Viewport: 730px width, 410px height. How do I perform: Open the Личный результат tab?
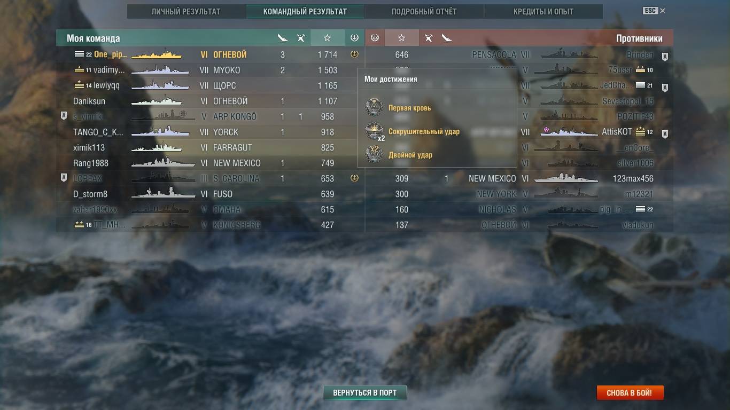(185, 11)
